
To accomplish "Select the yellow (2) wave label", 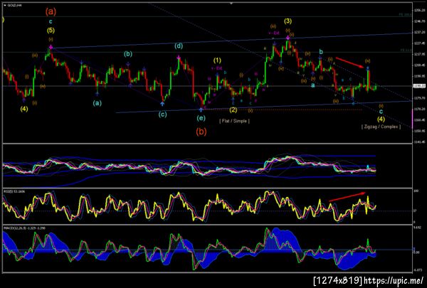I will pos(233,110).
